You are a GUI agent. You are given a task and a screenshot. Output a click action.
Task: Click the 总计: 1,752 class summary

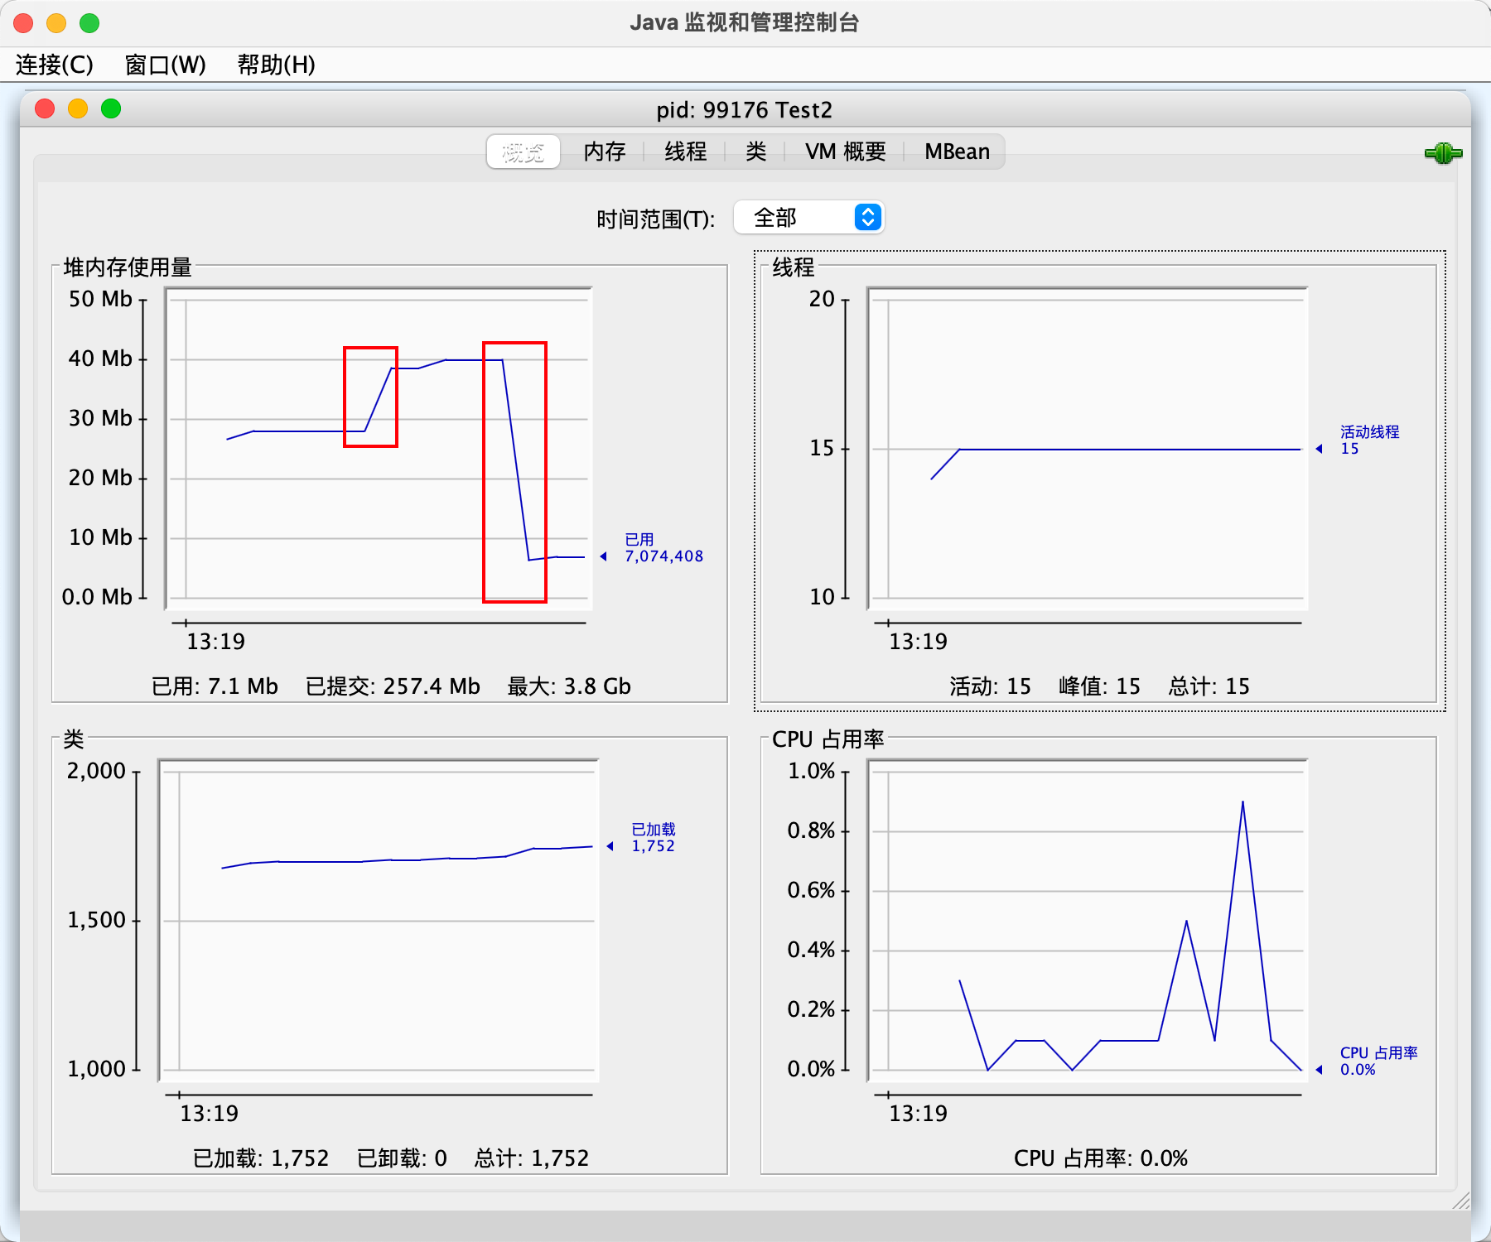(x=531, y=1158)
